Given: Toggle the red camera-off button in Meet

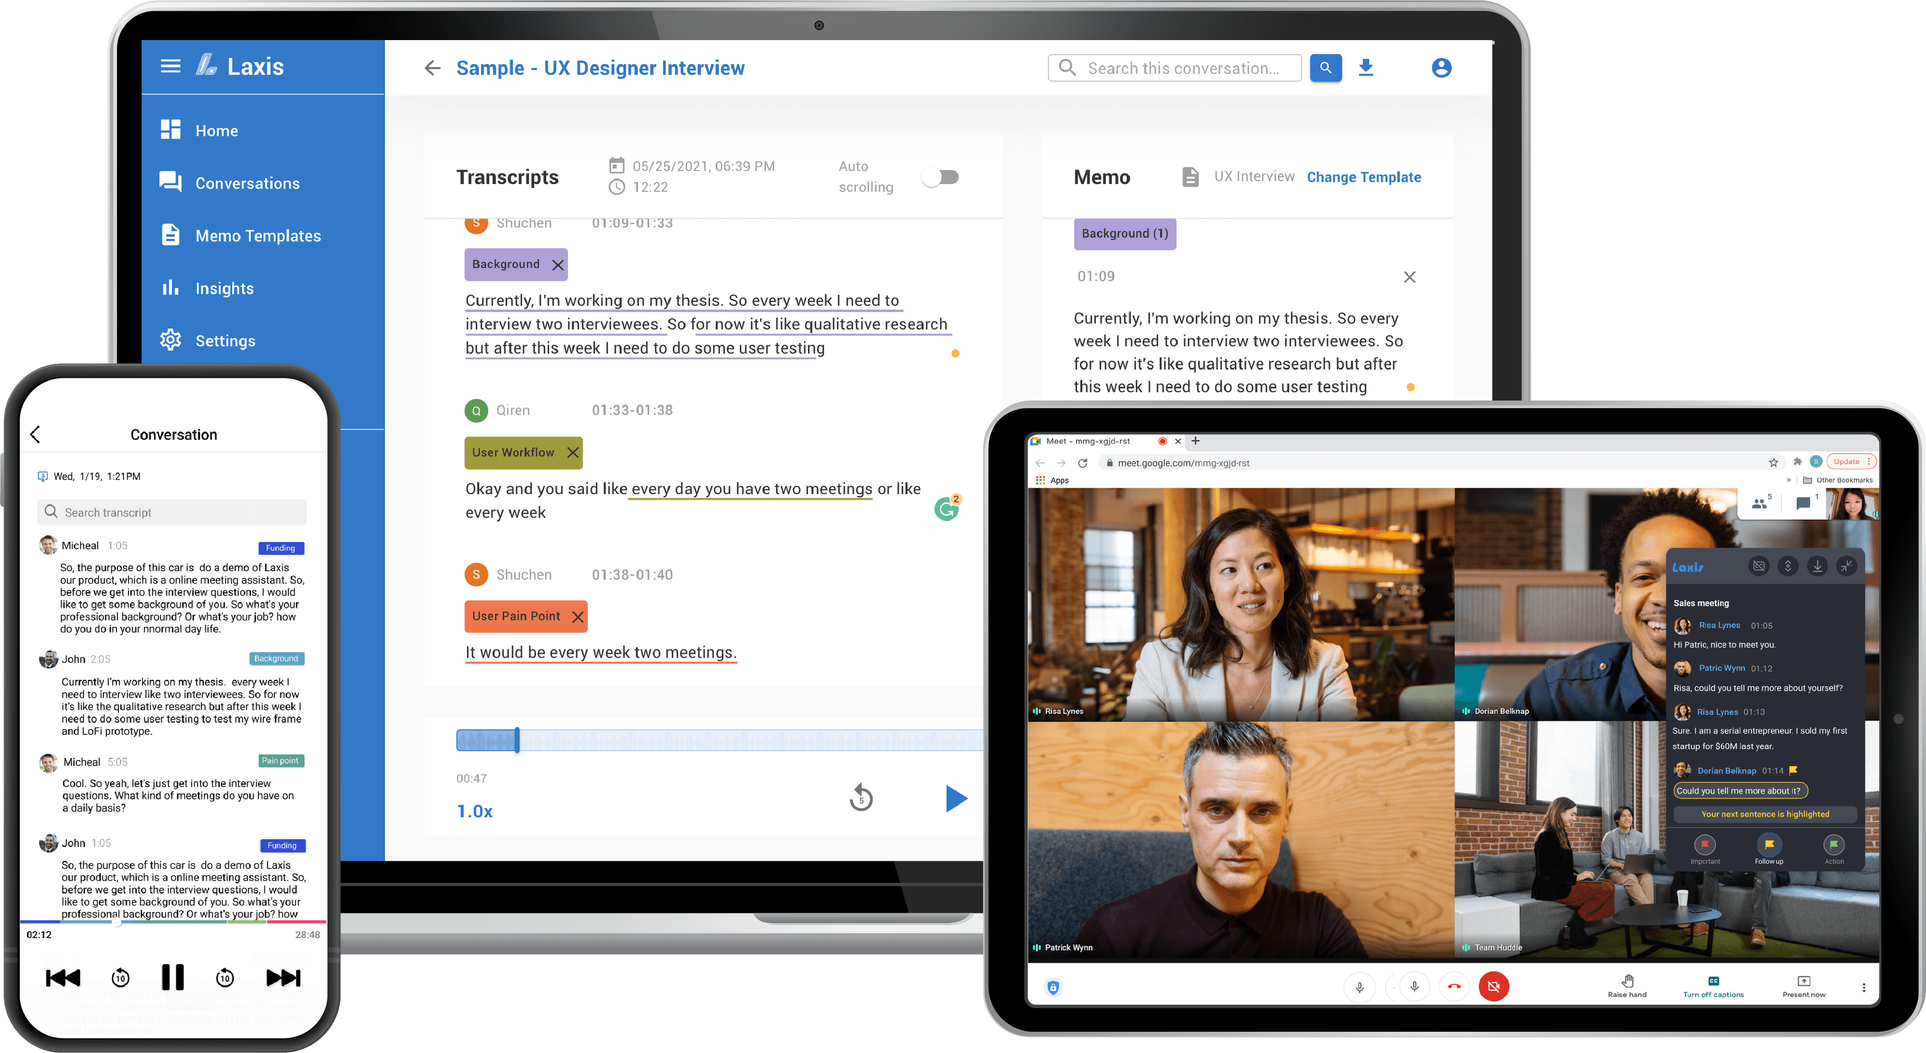Looking at the screenshot, I should (1493, 986).
